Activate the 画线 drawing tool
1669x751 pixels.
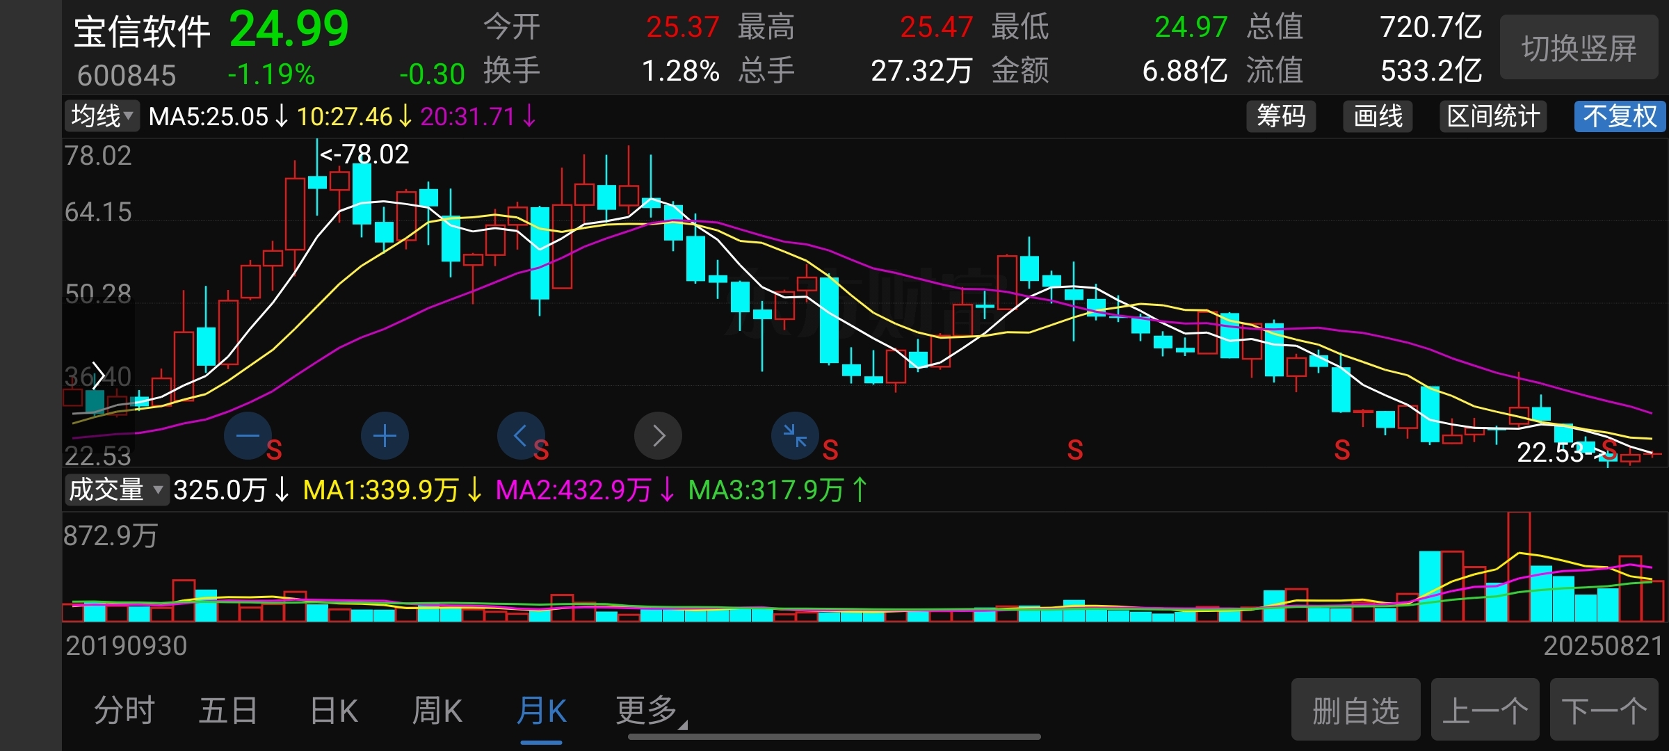tap(1378, 116)
